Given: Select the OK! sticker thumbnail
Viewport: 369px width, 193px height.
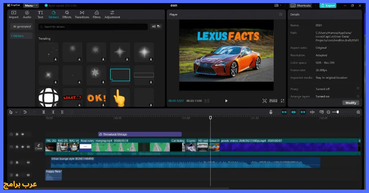Looking at the screenshot, I should coord(97,98).
